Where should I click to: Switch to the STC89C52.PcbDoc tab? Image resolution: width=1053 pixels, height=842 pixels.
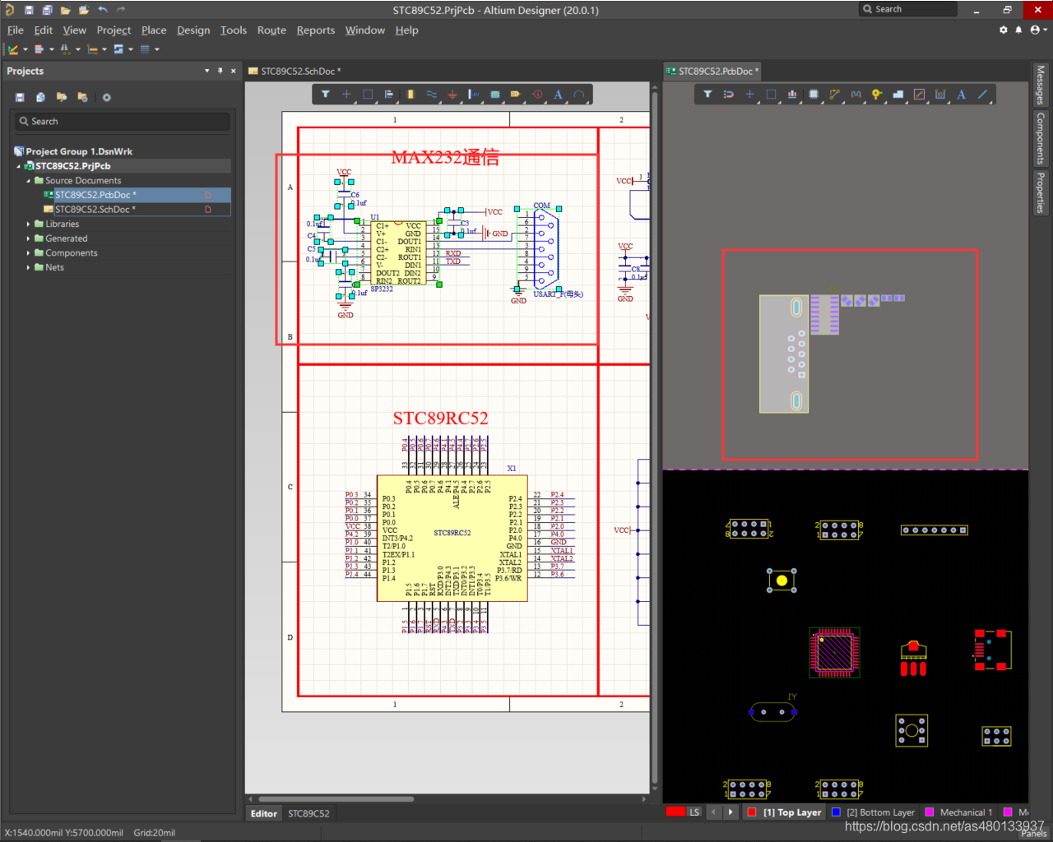[x=712, y=72]
